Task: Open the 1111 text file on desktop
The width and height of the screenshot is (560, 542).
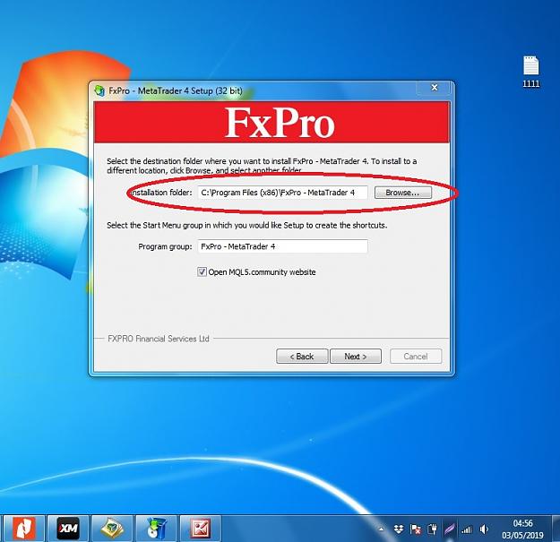Action: pos(531,72)
